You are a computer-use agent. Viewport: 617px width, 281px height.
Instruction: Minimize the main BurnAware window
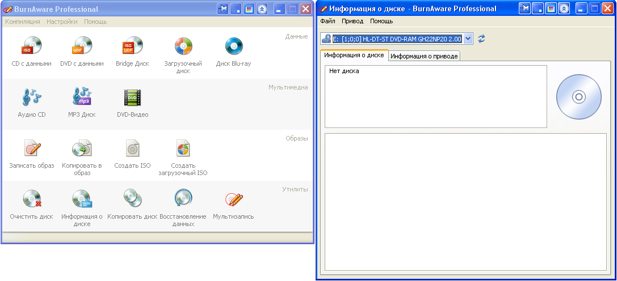pyautogui.click(x=279, y=9)
